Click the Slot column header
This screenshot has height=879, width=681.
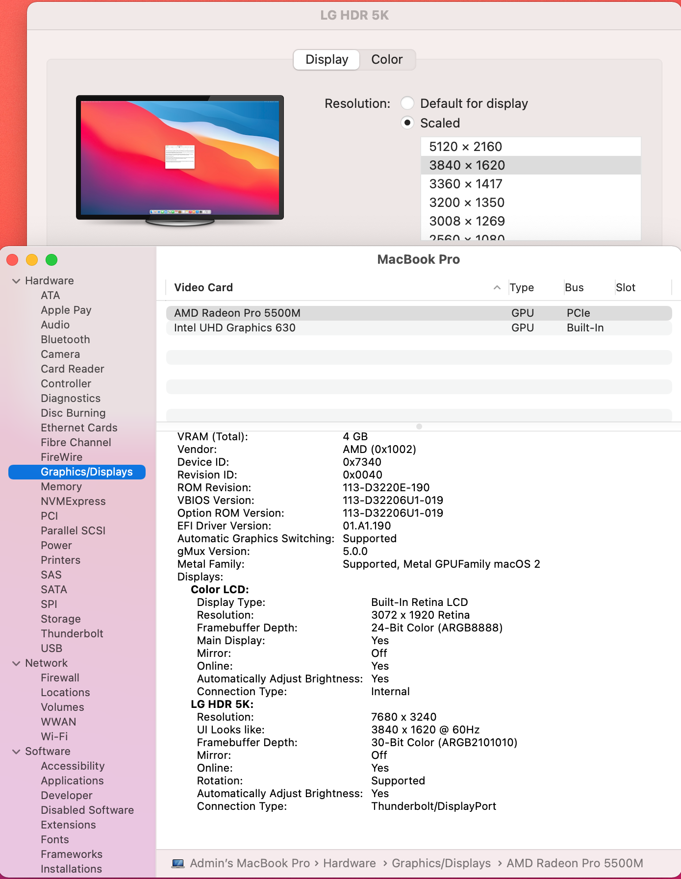tap(626, 288)
